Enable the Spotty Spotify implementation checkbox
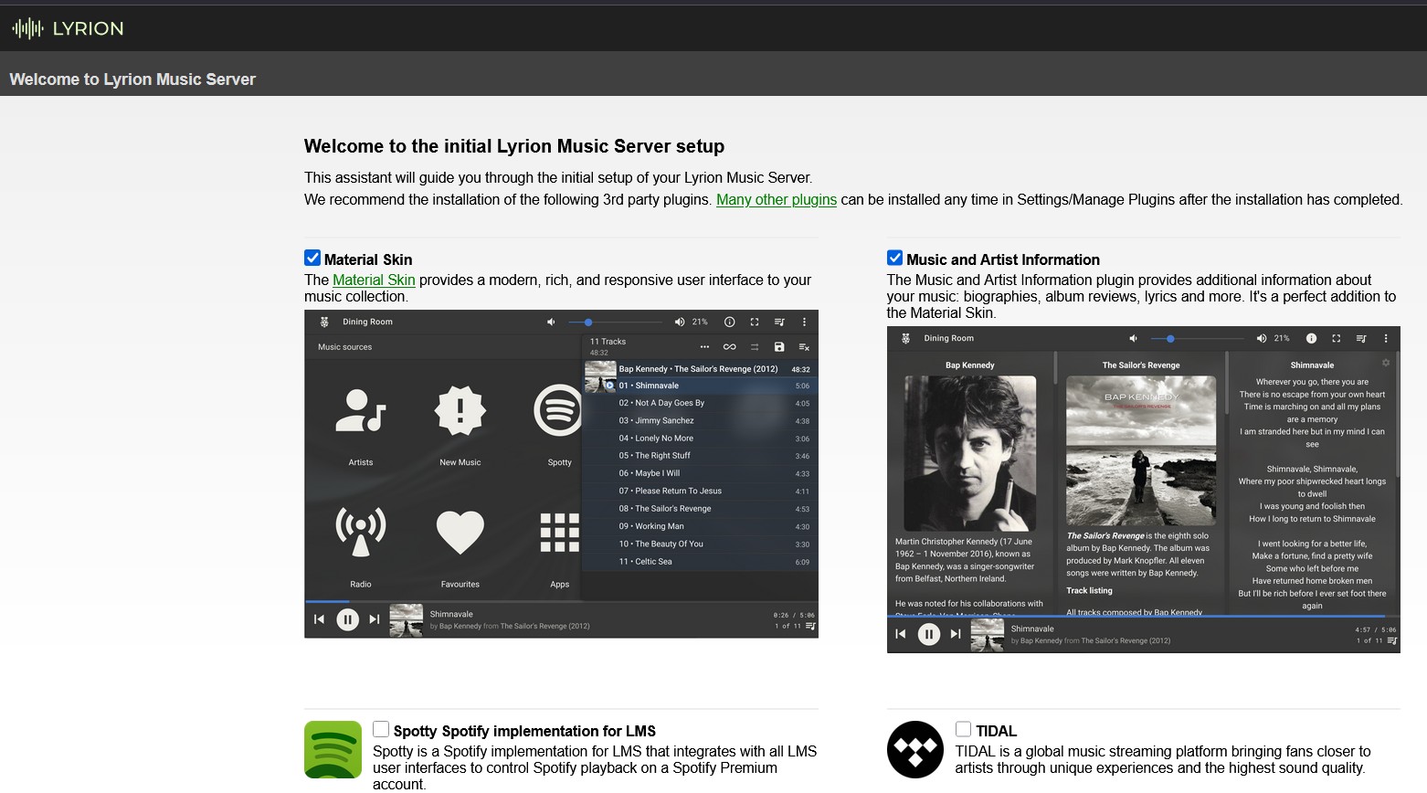1427x793 pixels. (x=381, y=729)
